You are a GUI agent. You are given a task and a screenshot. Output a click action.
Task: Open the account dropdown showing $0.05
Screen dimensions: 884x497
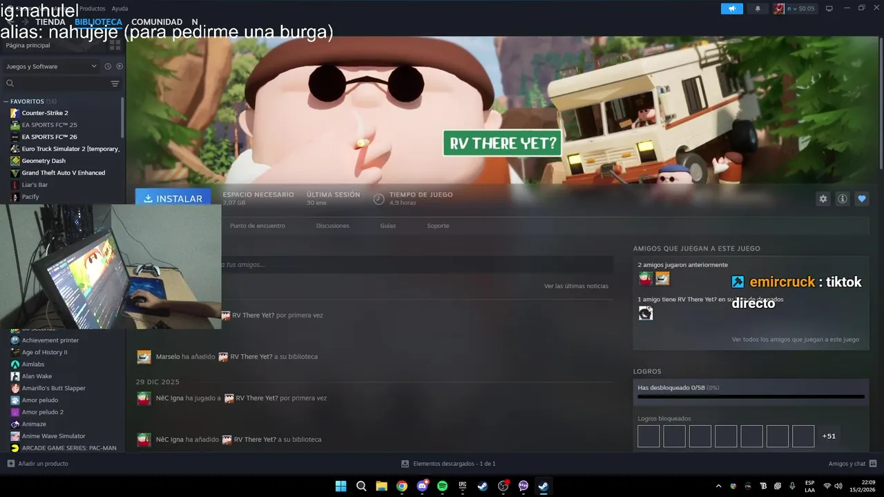[794, 8]
